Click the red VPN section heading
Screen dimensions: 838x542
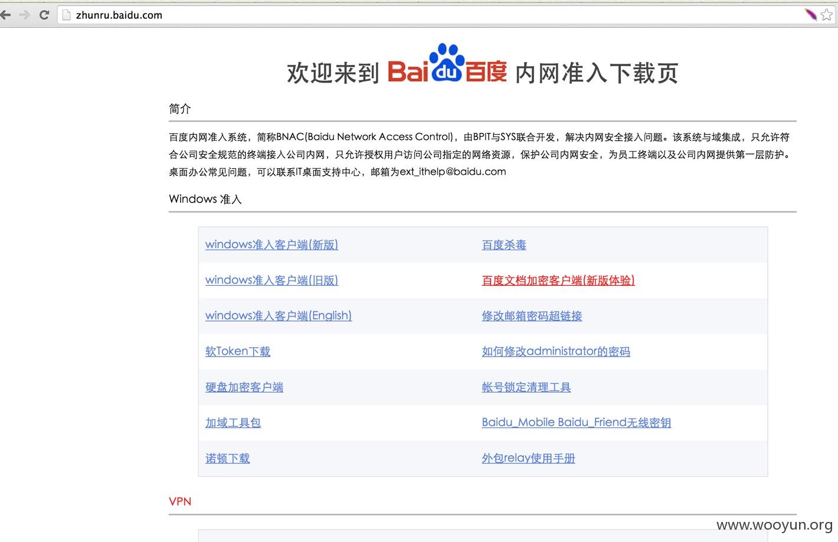[x=180, y=501]
